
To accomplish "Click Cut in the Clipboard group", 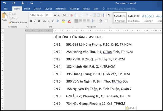I will 12,14.
